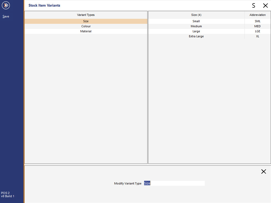Save the variant changes
The width and height of the screenshot is (271, 203).
6,16
